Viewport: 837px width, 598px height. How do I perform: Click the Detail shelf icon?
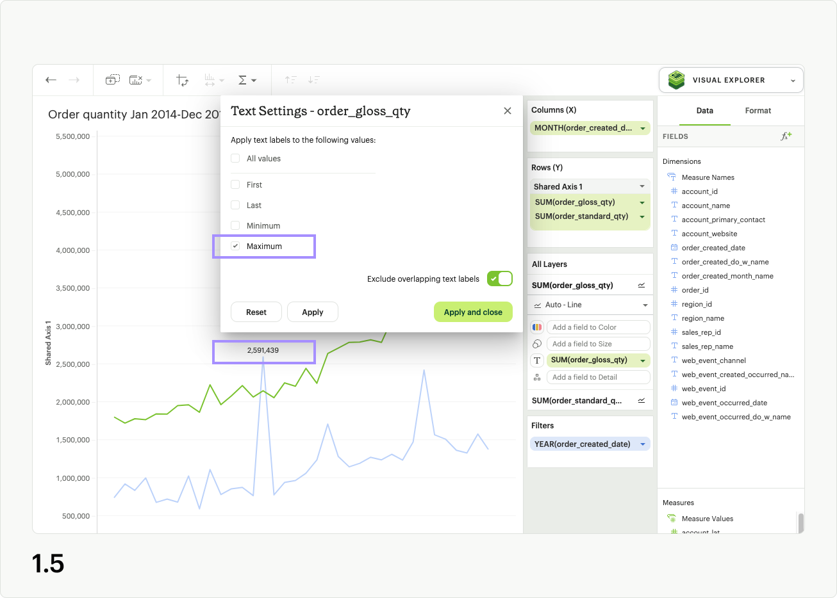537,377
